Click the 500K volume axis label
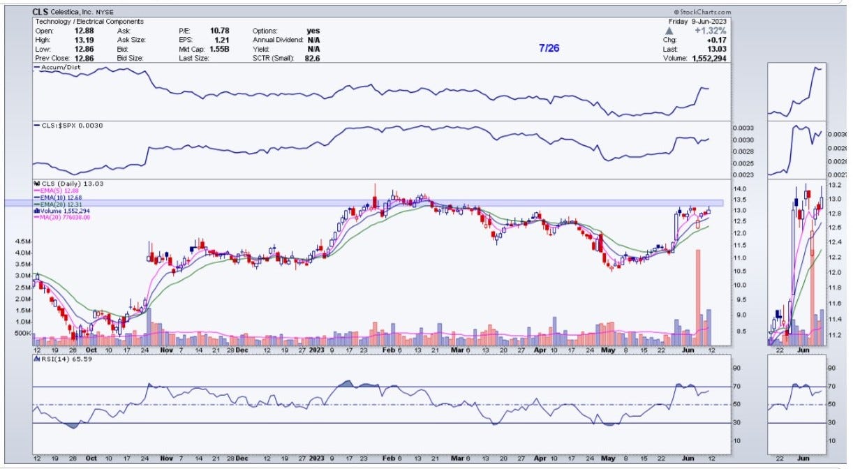 pyautogui.click(x=23, y=333)
